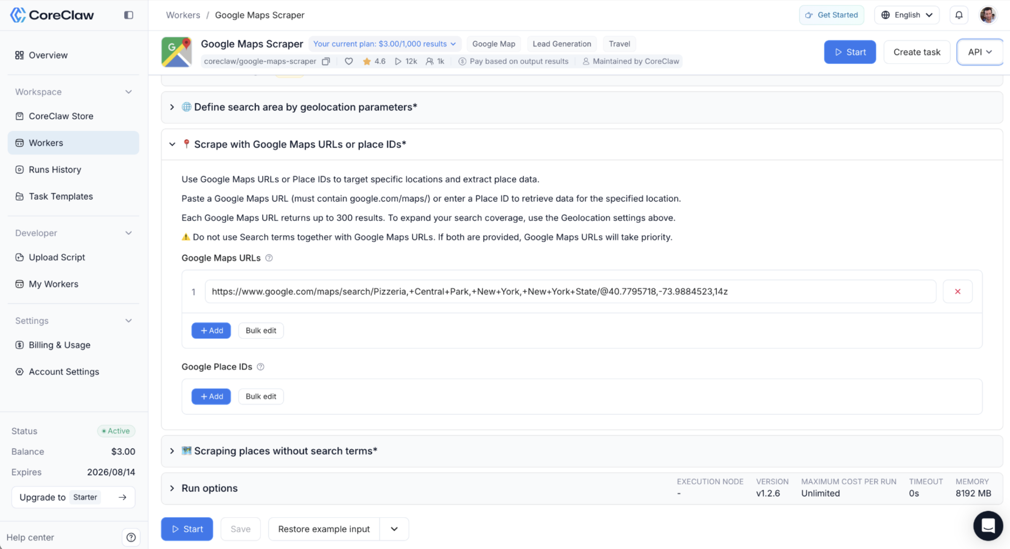Click the v1.2.6 version value
The width and height of the screenshot is (1010, 549).
click(x=768, y=493)
